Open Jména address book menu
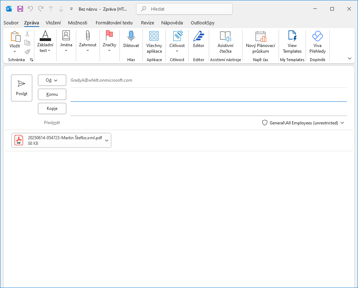 click(x=66, y=41)
